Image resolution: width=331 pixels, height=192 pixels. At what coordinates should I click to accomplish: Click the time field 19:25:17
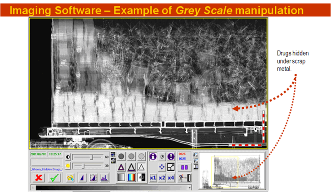[55, 154]
